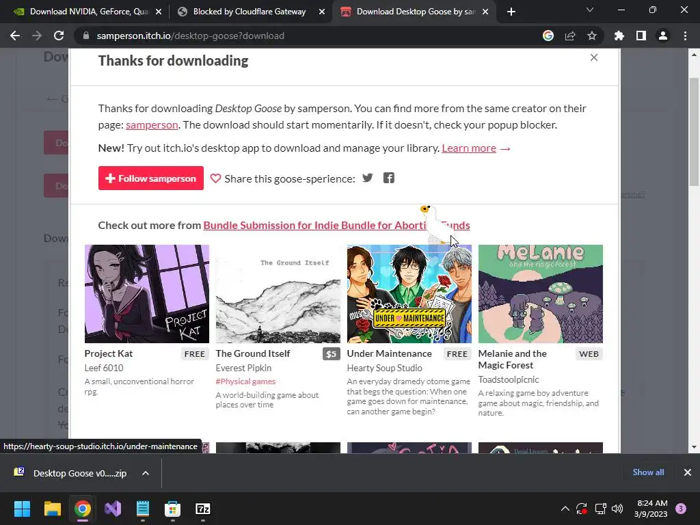The width and height of the screenshot is (700, 525).
Task: Open the clock showing 8:24 AM
Action: click(x=651, y=509)
